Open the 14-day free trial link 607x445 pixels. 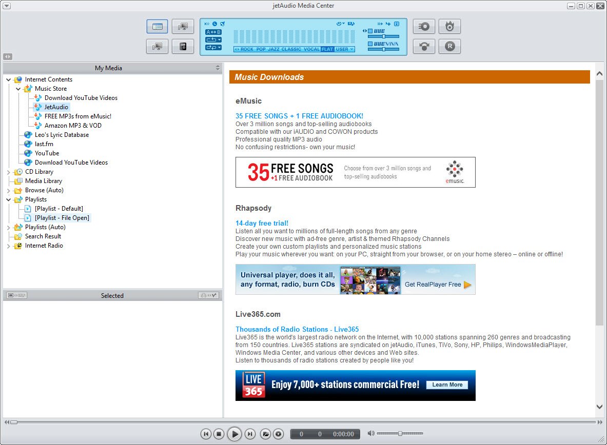coord(262,223)
